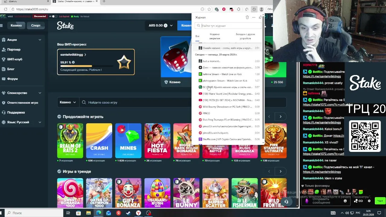386x217 pixels.
Task: Open Windows Task View icon
Action: (68, 213)
